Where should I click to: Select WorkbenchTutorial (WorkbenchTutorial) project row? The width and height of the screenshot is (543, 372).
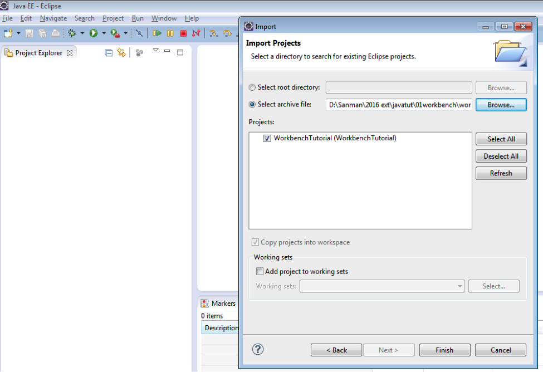335,138
